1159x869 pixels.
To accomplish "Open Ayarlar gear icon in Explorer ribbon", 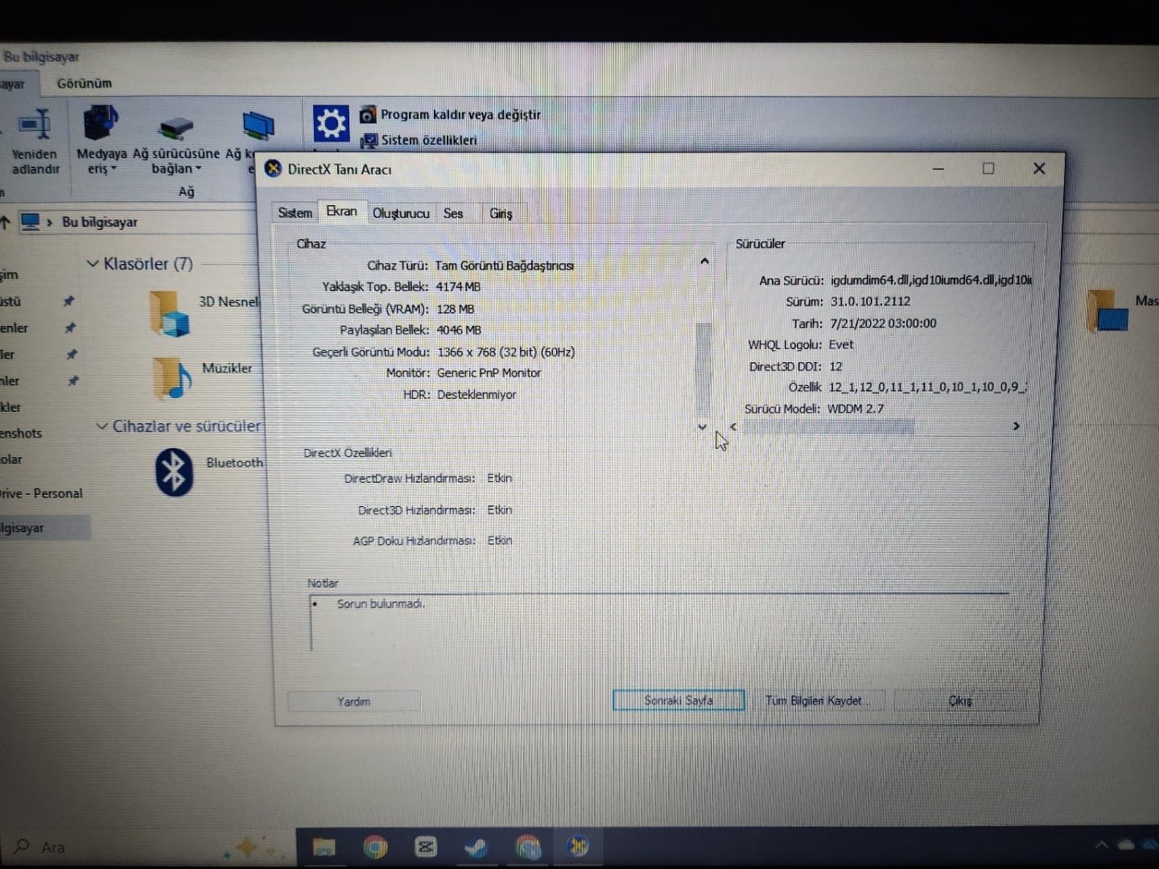I will [x=331, y=124].
